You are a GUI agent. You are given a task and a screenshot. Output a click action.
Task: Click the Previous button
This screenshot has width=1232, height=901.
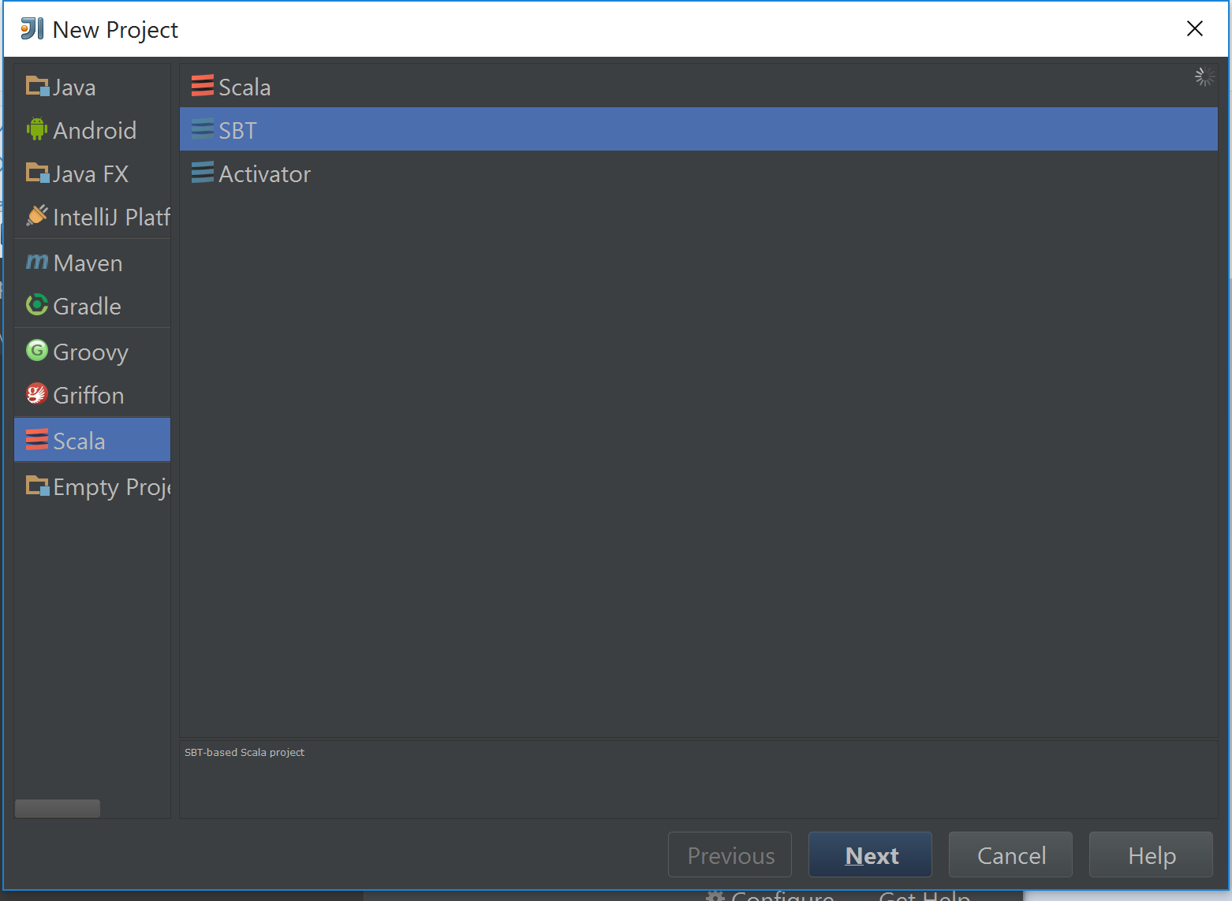tap(730, 854)
